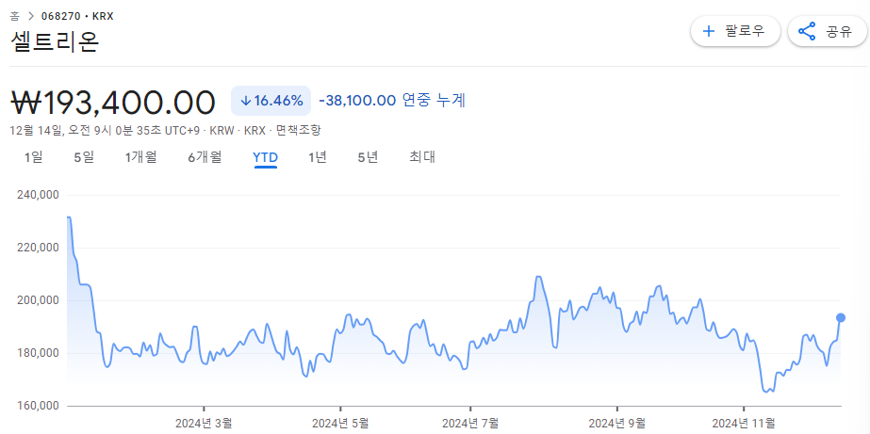Viewport: 870px width, 434px height.
Task: Click the 180,000 y-axis label
Action: tap(39, 353)
